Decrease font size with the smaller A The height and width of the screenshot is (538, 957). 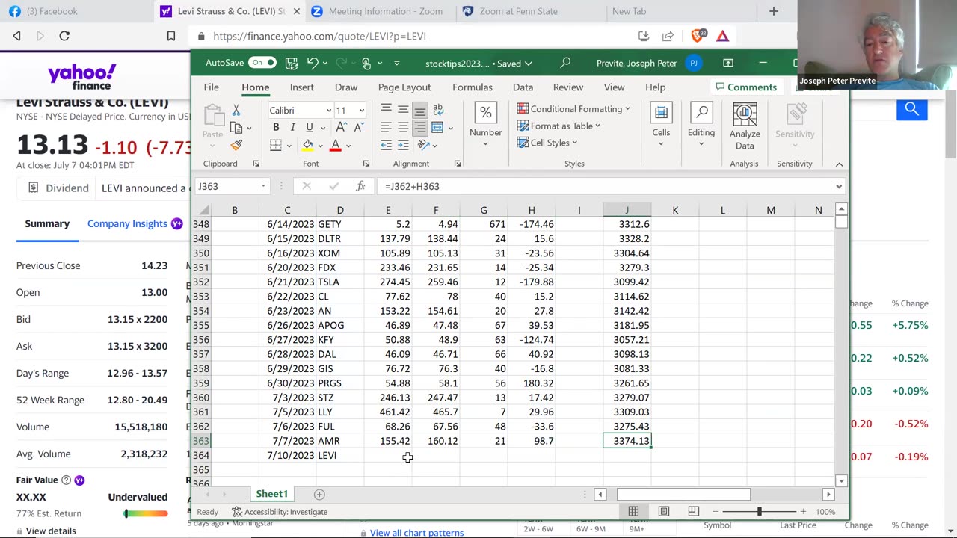click(x=358, y=128)
